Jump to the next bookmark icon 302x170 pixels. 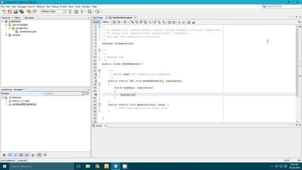pos(159,22)
